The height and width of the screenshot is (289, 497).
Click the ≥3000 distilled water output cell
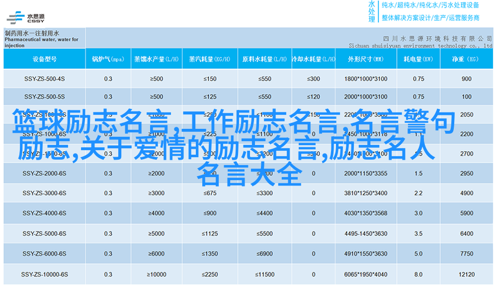click(x=156, y=193)
